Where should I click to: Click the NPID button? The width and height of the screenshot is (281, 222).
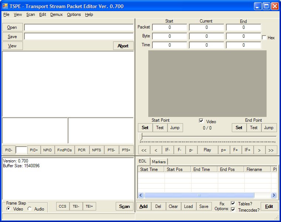click(47, 150)
